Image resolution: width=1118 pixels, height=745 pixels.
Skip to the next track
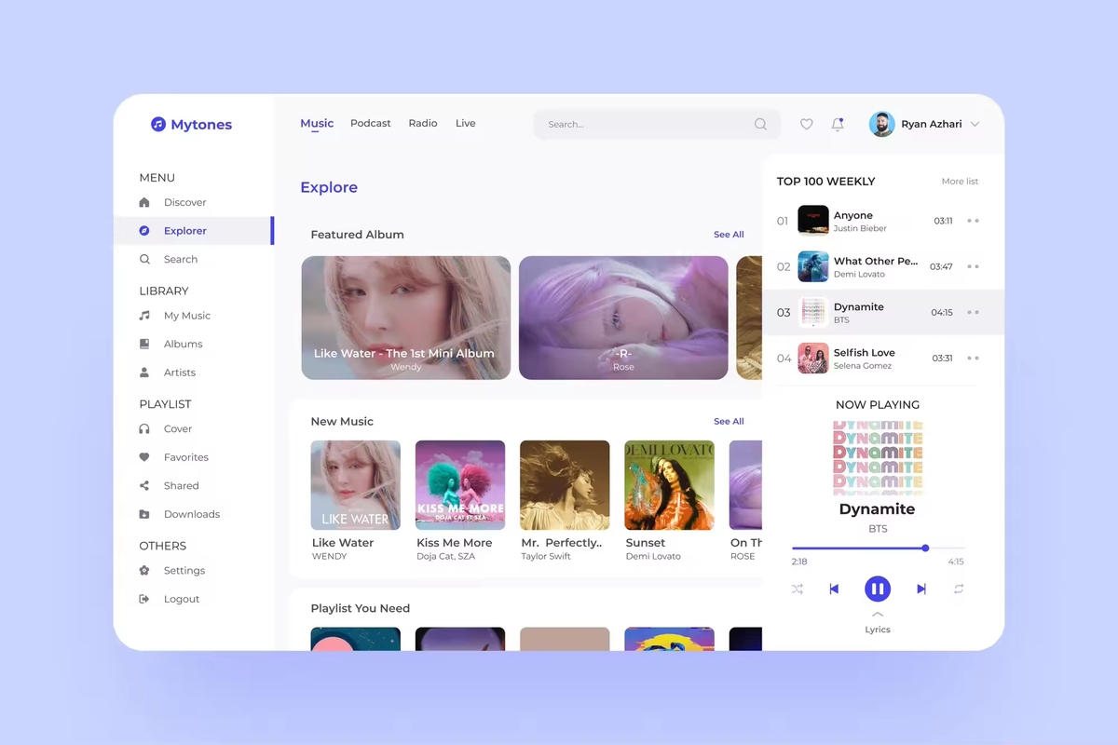coord(920,589)
